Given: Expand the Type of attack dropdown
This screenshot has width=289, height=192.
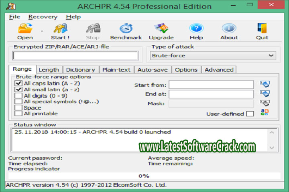Looking at the screenshot, I should (271, 56).
